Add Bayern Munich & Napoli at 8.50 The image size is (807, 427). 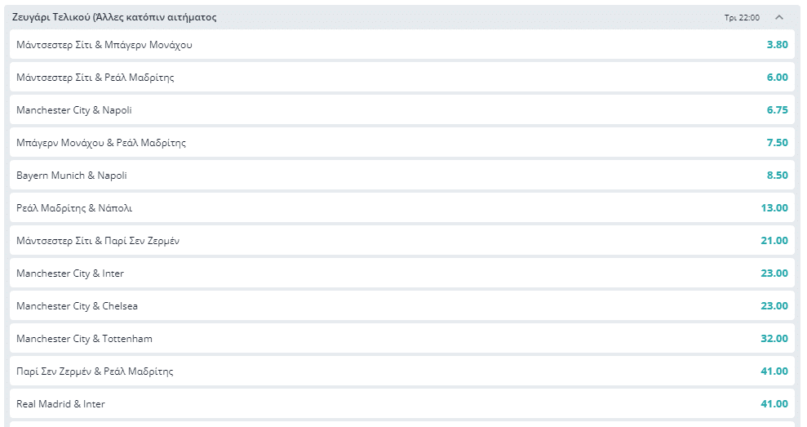pos(777,176)
